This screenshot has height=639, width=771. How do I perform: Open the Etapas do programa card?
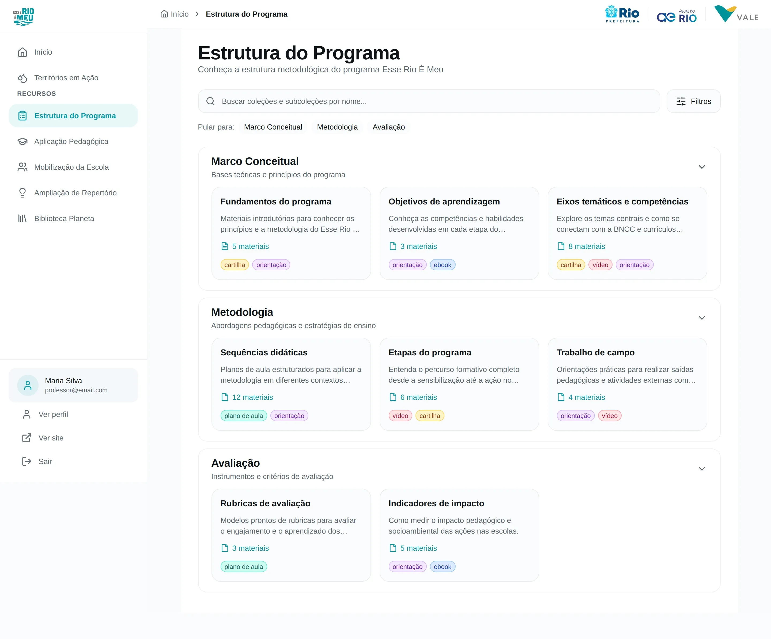click(x=459, y=384)
